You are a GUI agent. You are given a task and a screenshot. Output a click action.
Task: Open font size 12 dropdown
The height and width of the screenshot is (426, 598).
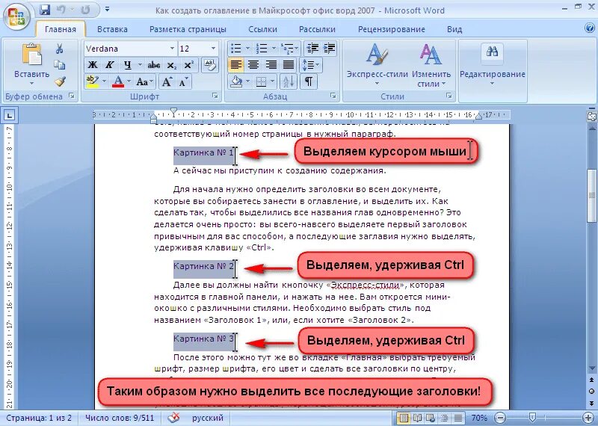tap(213, 49)
